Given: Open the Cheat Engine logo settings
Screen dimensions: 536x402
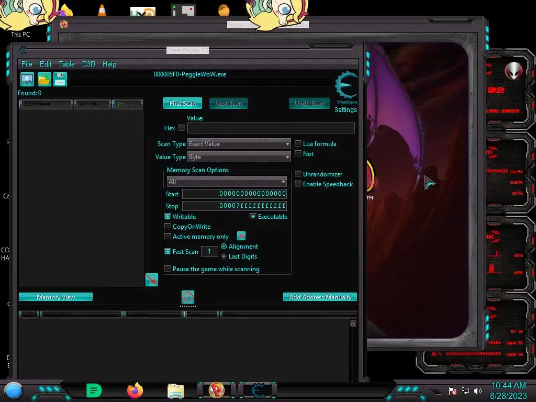Looking at the screenshot, I should 346,85.
